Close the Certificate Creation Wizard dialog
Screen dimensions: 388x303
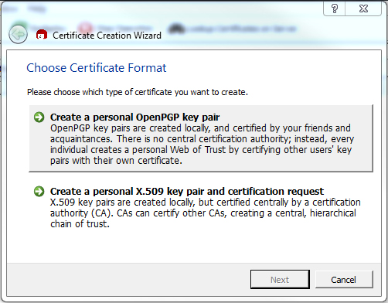[x=363, y=9]
